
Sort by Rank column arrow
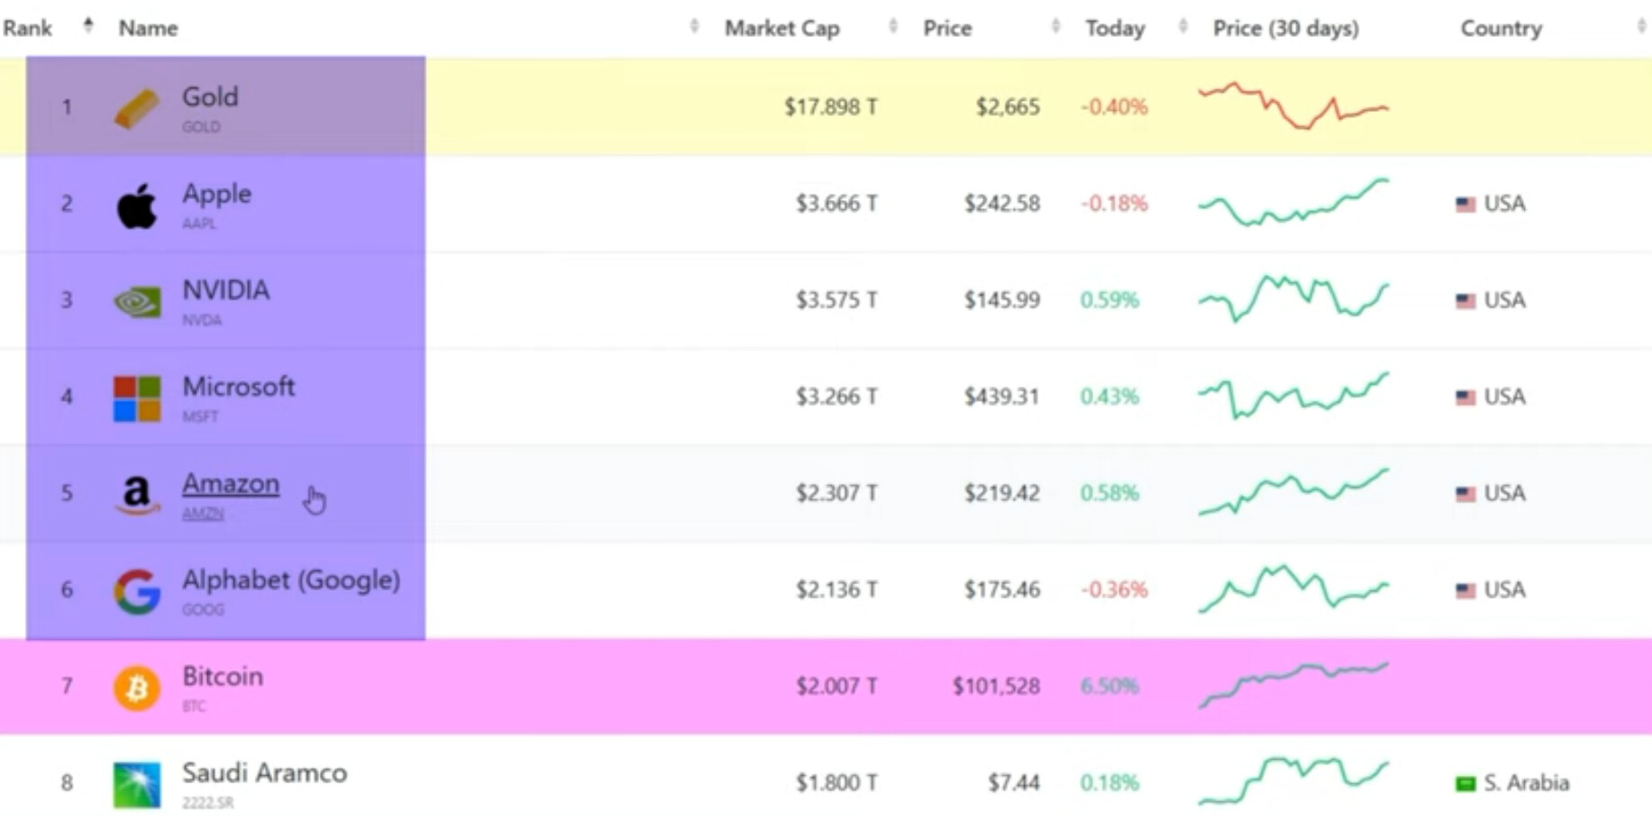[x=87, y=25]
